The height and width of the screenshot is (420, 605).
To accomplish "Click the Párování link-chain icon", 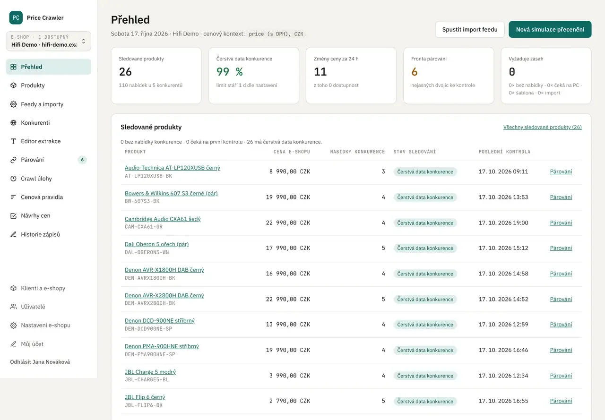I will pyautogui.click(x=13, y=160).
